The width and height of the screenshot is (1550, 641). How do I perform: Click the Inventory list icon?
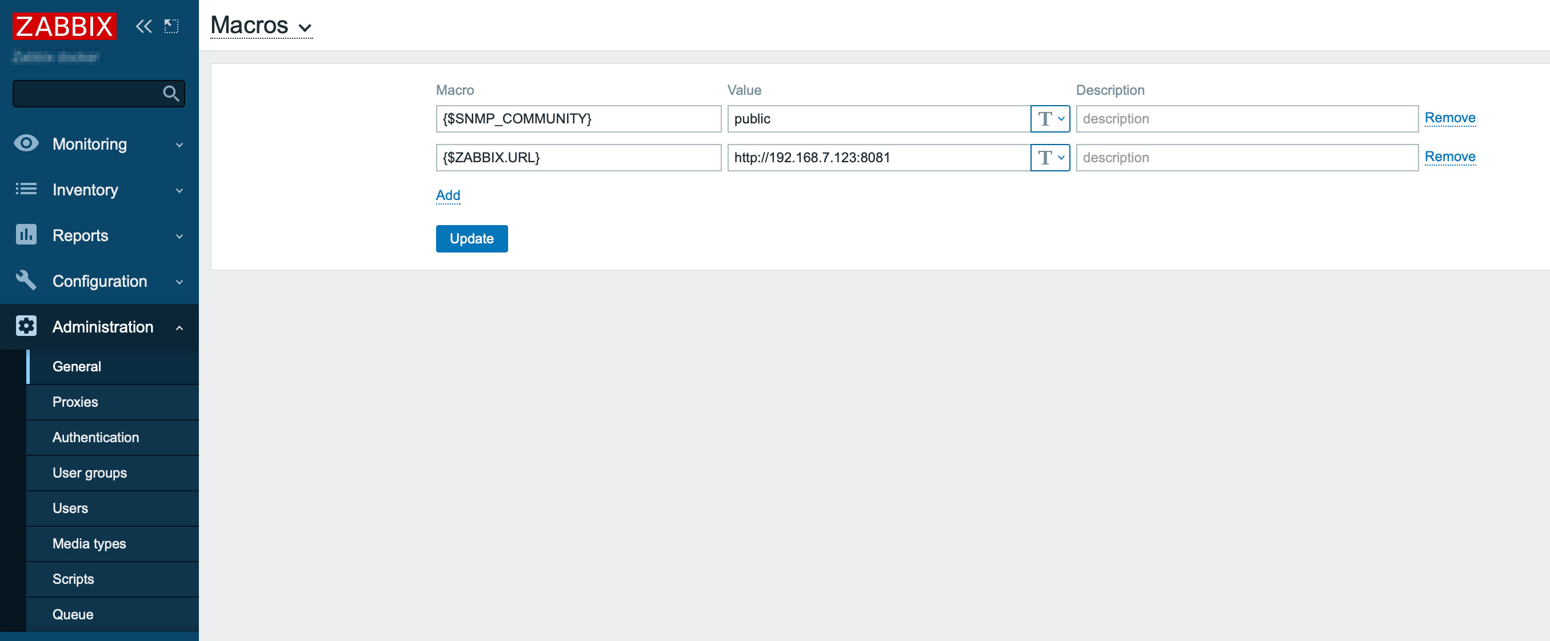point(26,190)
